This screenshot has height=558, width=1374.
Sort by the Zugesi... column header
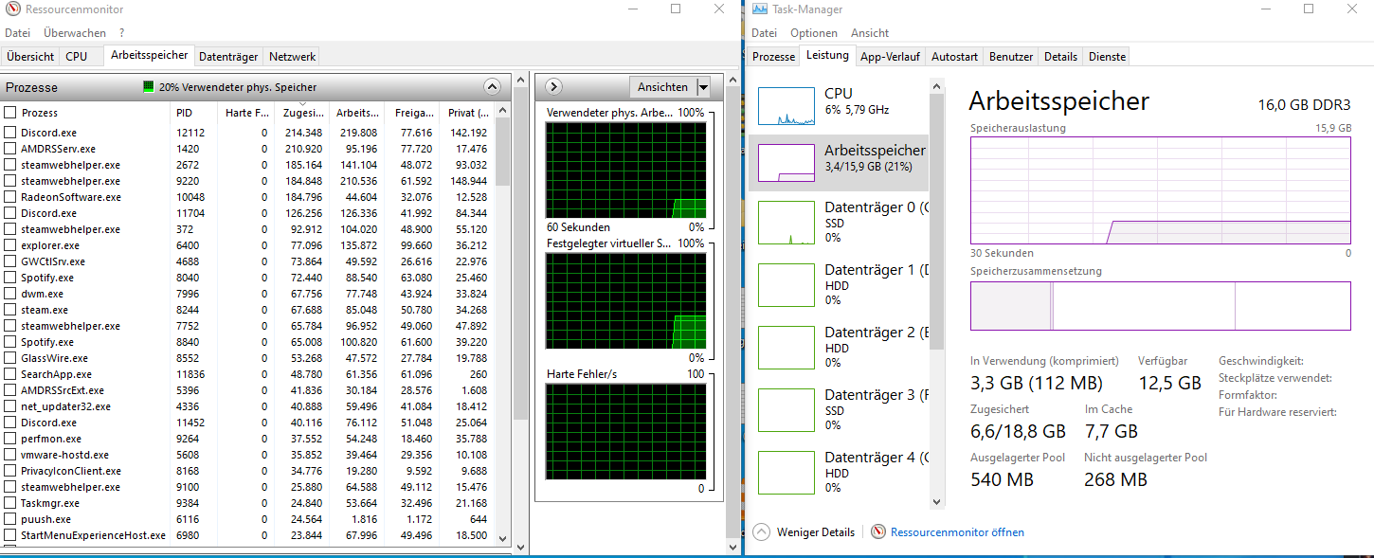click(302, 113)
